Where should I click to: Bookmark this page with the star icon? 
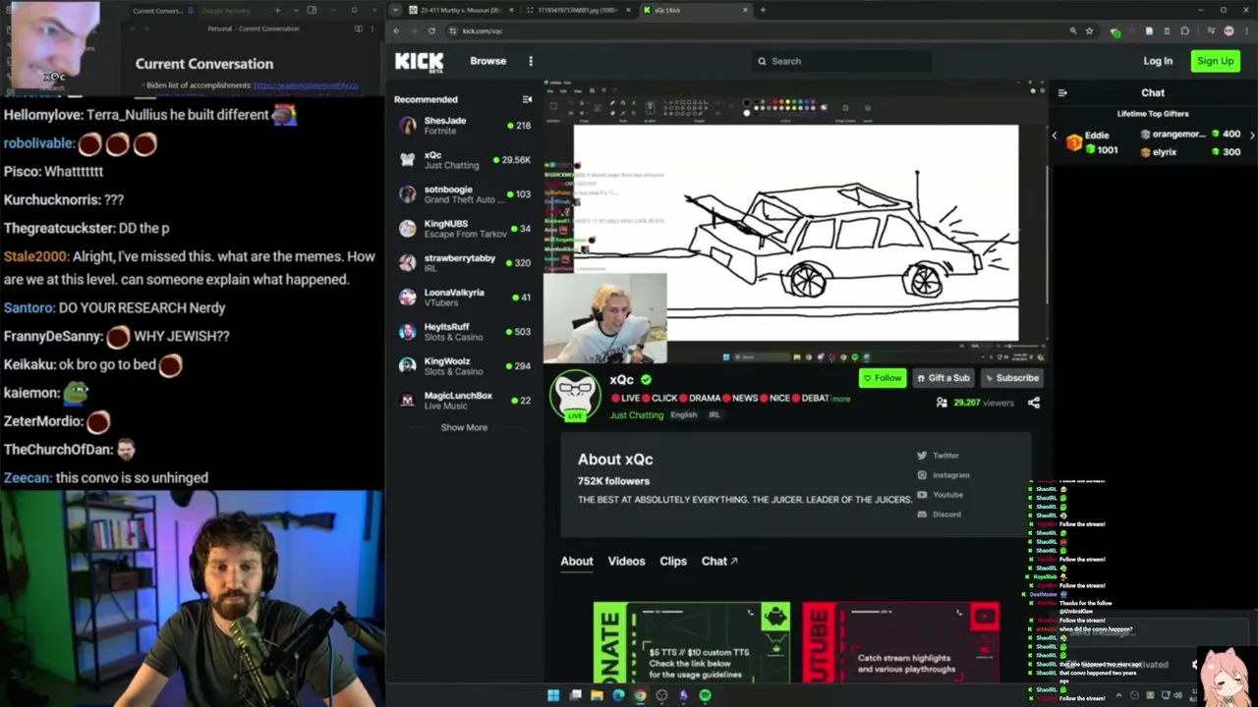point(1089,30)
